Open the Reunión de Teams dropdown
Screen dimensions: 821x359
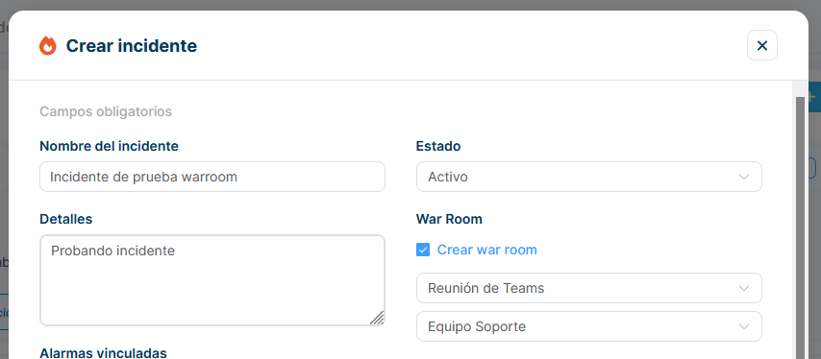[x=589, y=288]
